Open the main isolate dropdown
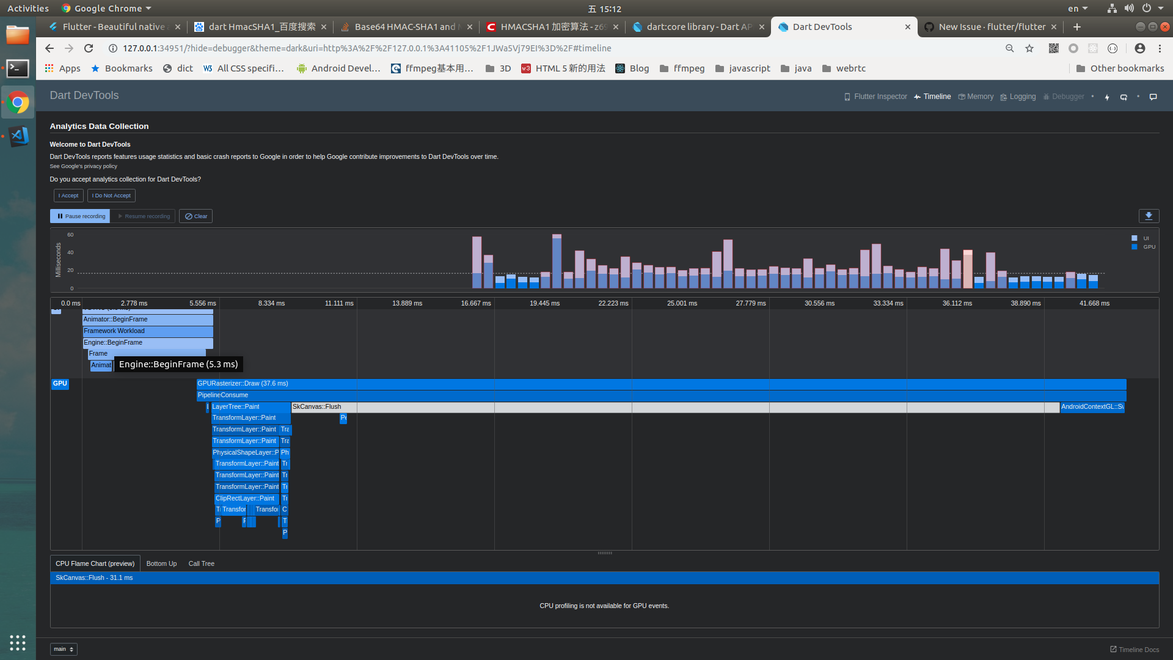 tap(64, 649)
